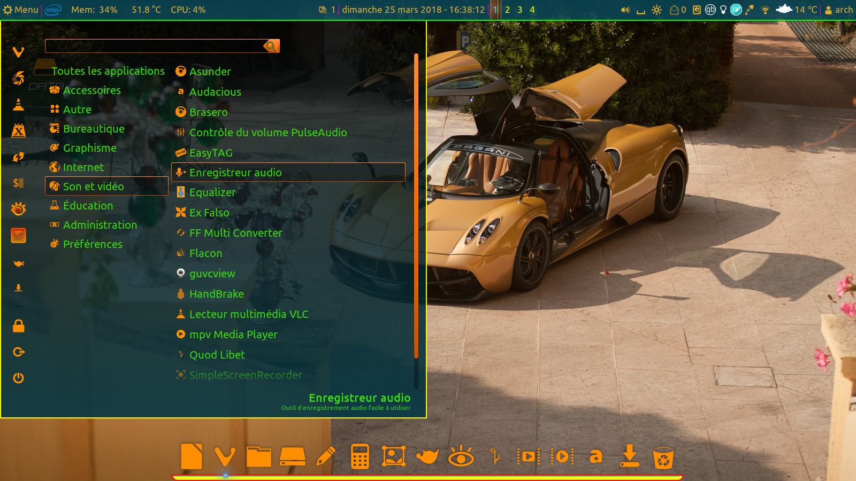Click the Menu button in the top panel
The image size is (856, 481).
[x=21, y=10]
